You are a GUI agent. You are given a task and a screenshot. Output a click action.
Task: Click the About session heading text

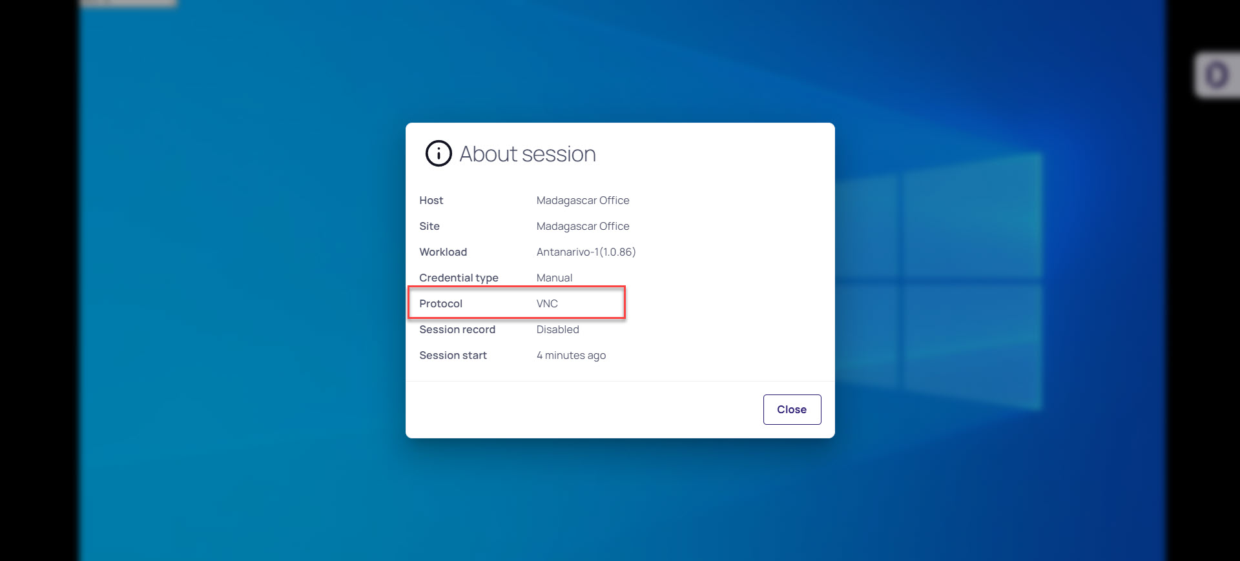click(x=527, y=154)
